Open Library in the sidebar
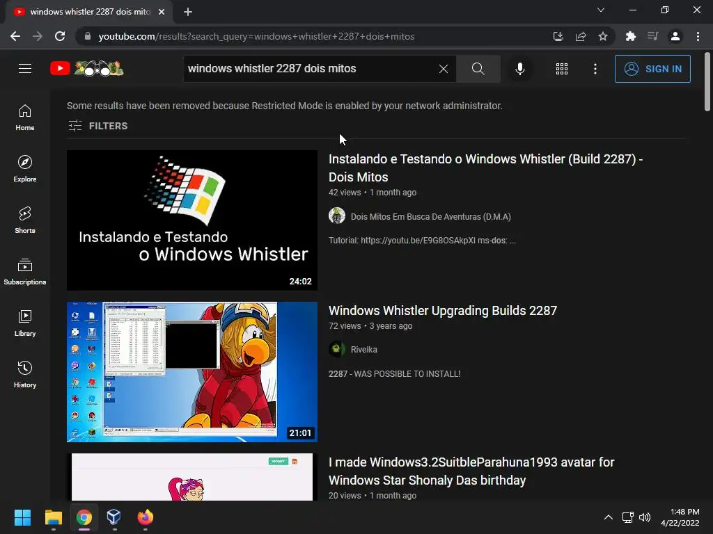Viewport: 713px width, 534px height. click(25, 323)
